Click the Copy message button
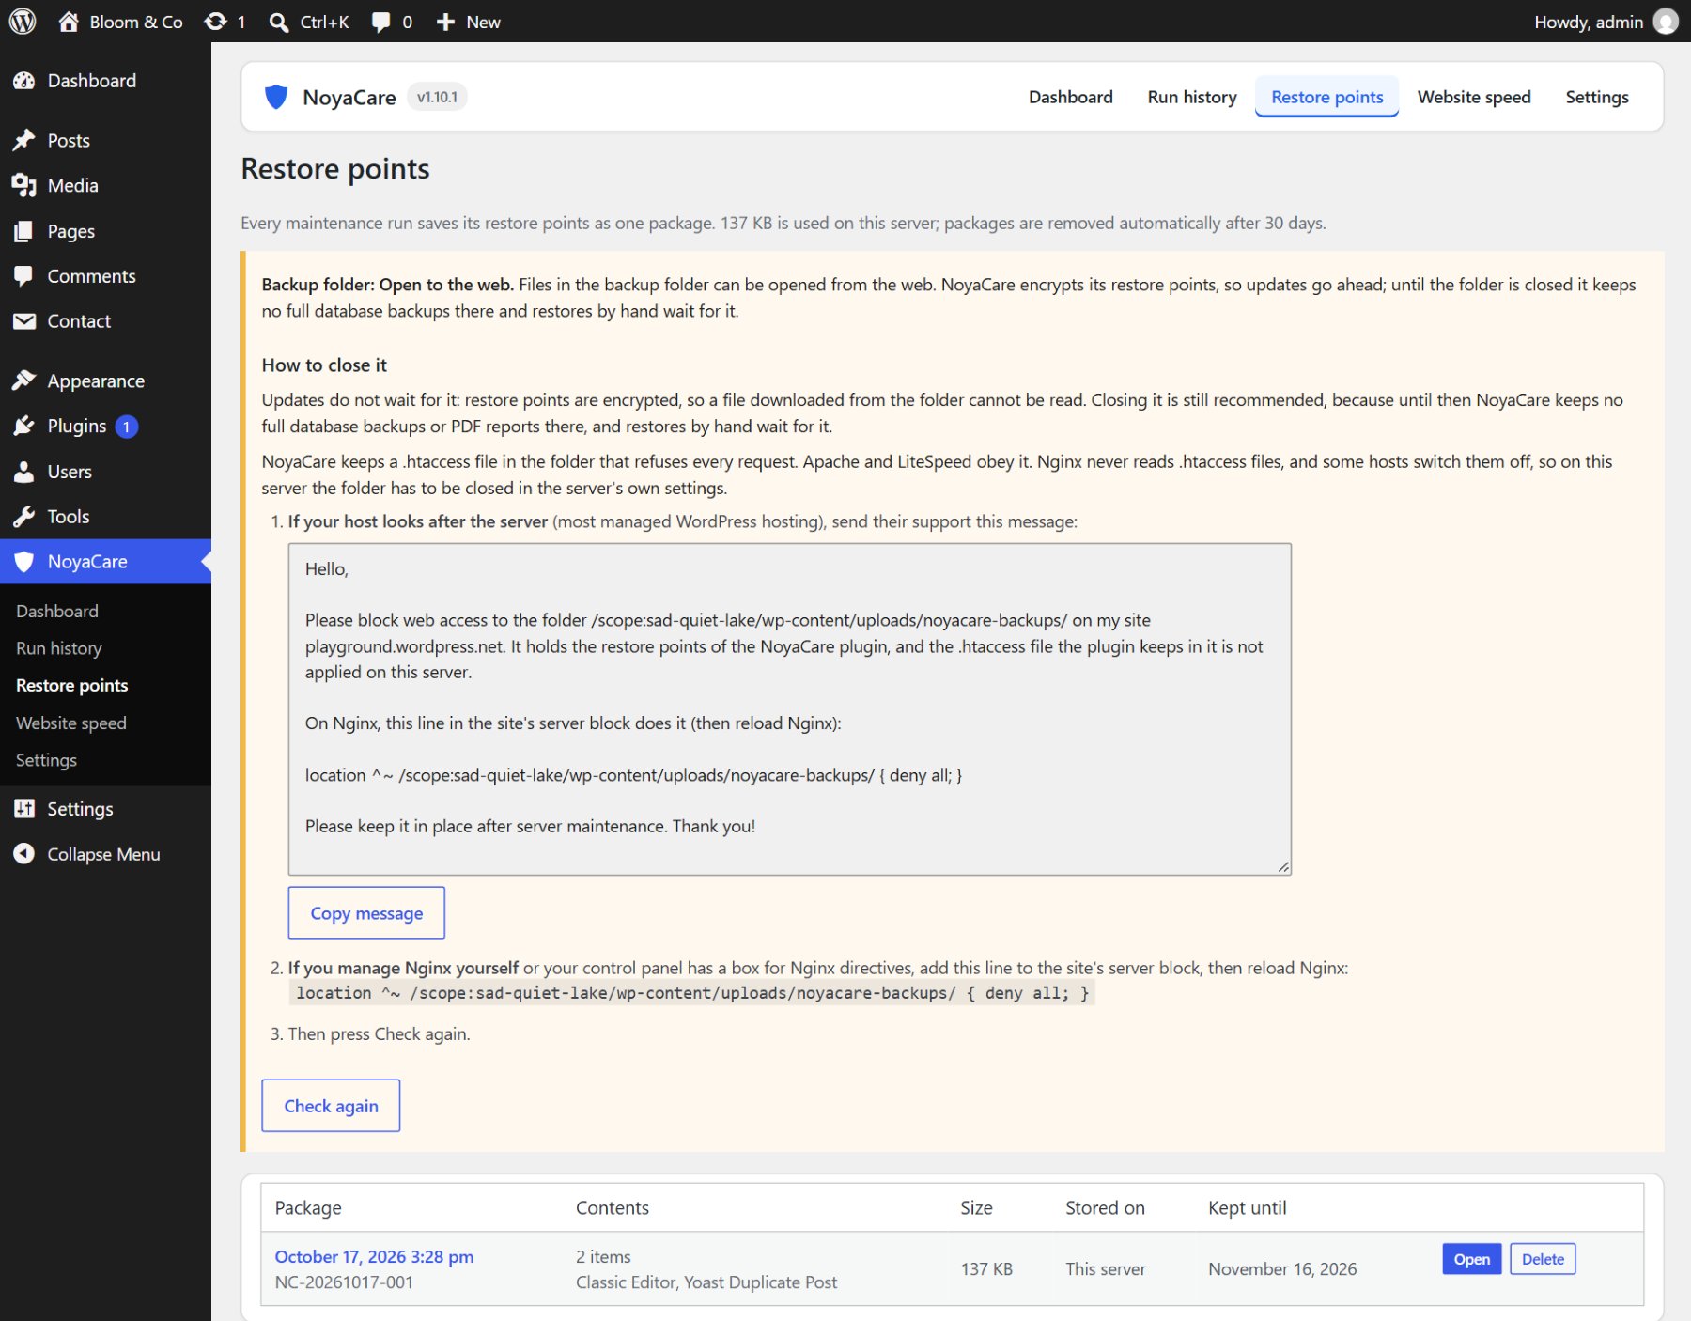Image resolution: width=1691 pixels, height=1321 pixels. pos(366,913)
